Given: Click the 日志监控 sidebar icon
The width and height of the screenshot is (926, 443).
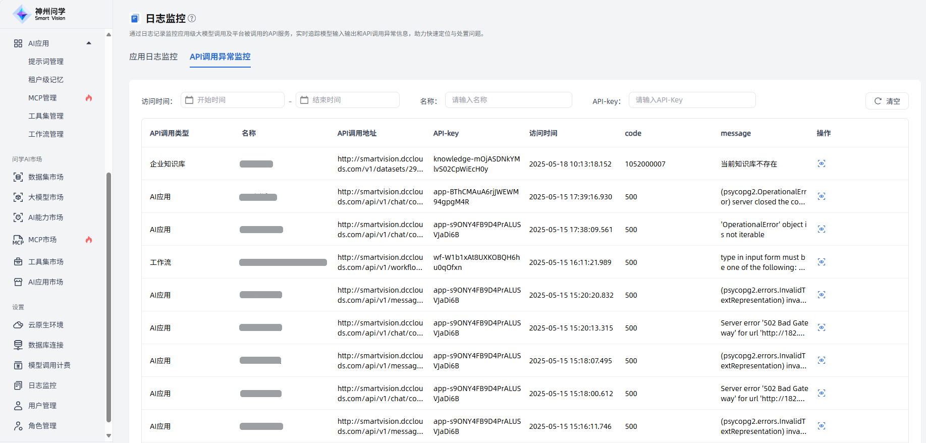Looking at the screenshot, I should click(18, 385).
